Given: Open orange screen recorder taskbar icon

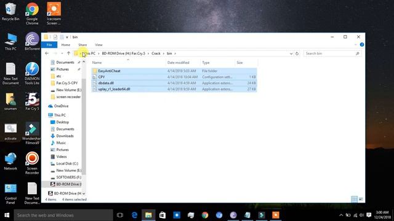Looking at the screenshot, I should [276, 215].
